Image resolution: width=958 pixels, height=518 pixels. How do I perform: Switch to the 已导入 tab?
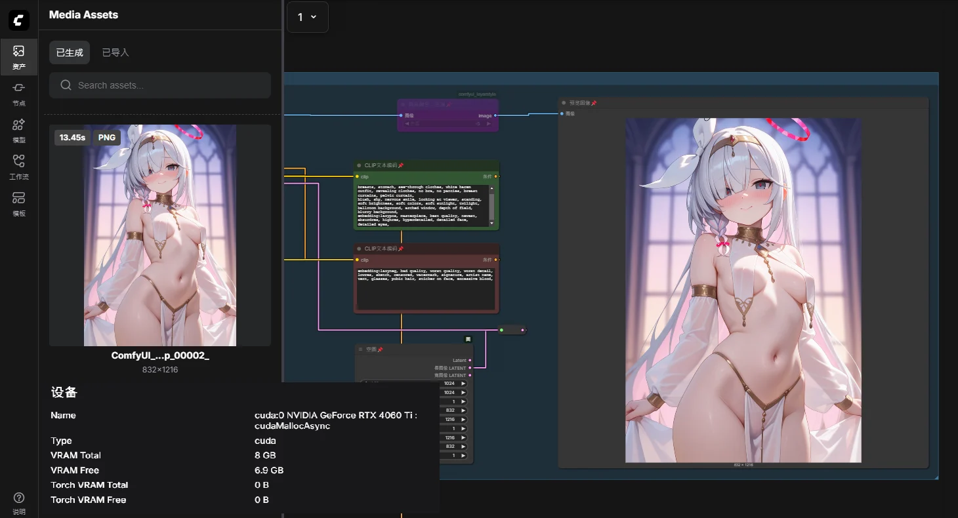point(115,52)
